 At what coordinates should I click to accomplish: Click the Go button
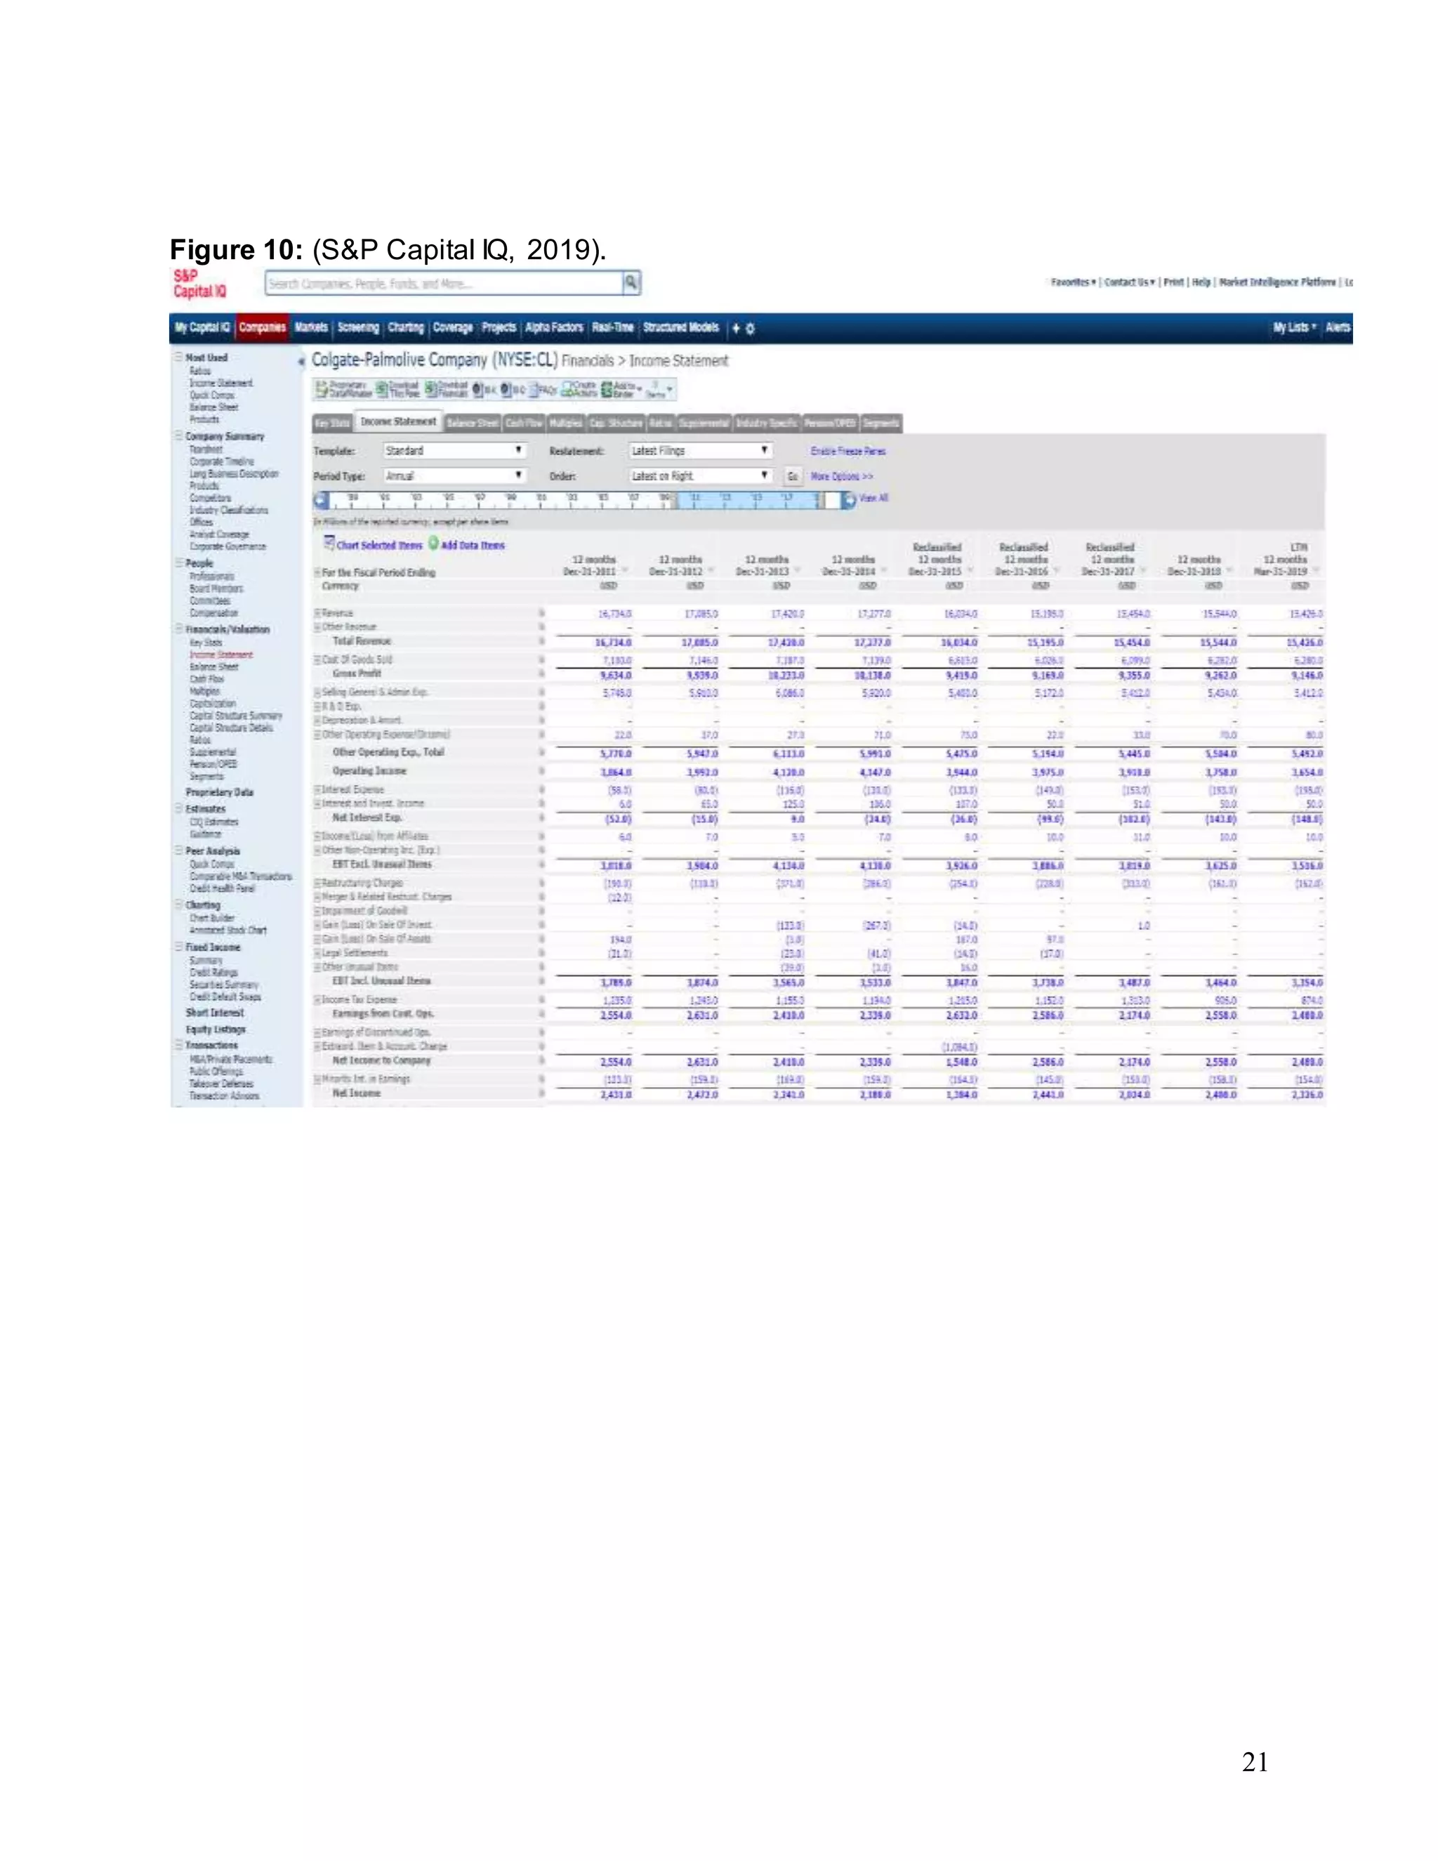click(792, 476)
